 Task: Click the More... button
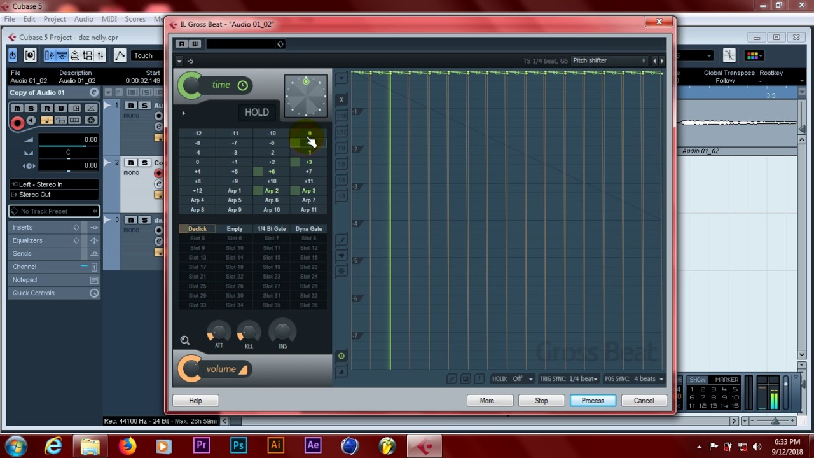[489, 401]
